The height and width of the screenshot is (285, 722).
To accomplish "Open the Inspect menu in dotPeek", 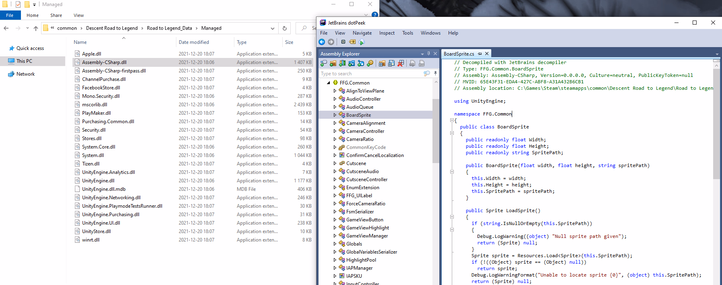I will [x=387, y=33].
